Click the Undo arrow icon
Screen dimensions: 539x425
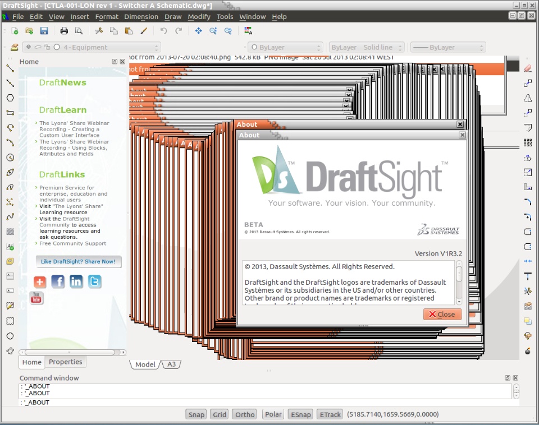163,31
